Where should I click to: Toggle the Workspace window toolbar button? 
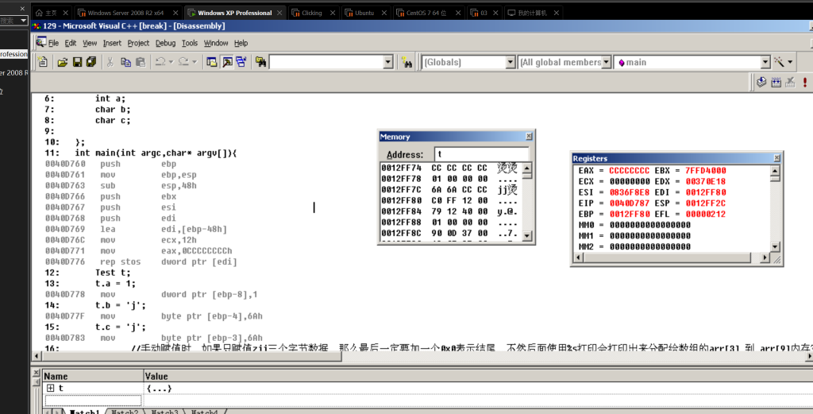[212, 62]
